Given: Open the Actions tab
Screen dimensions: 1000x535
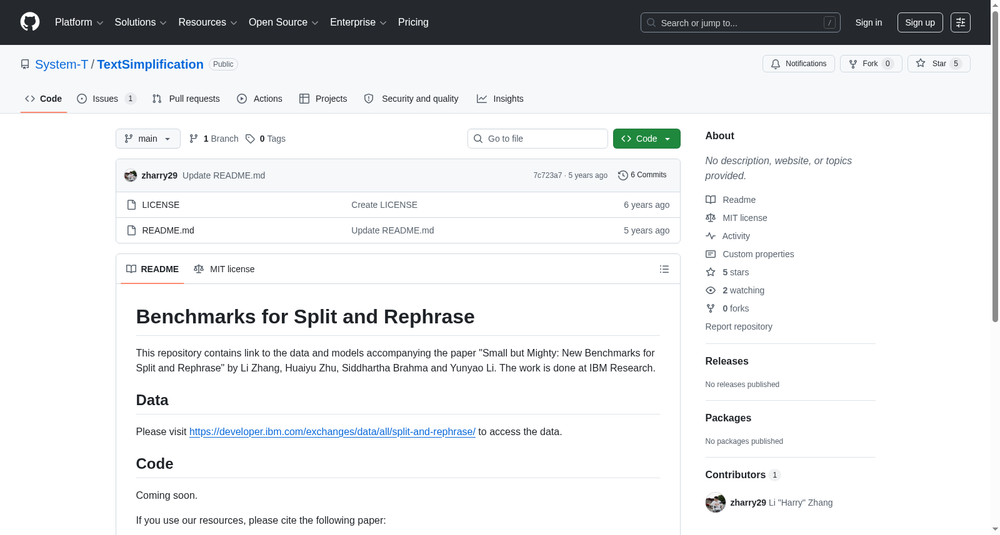Looking at the screenshot, I should click(x=260, y=99).
